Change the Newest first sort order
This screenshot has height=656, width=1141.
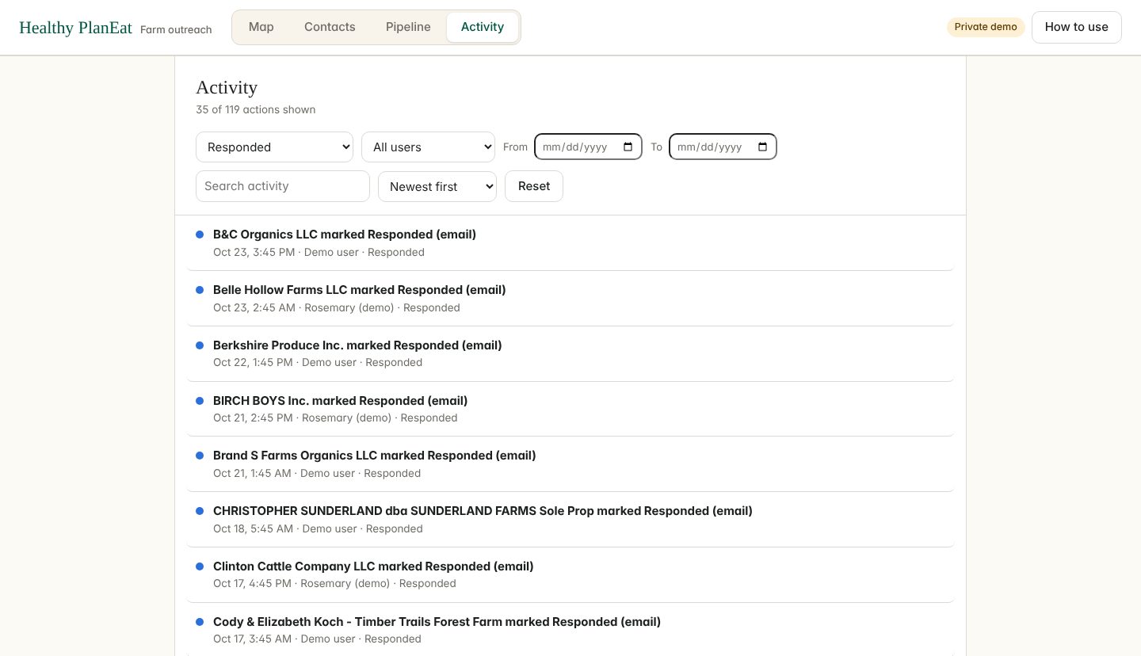pos(437,186)
